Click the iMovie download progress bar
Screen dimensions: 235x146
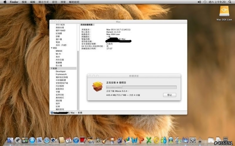(141, 87)
